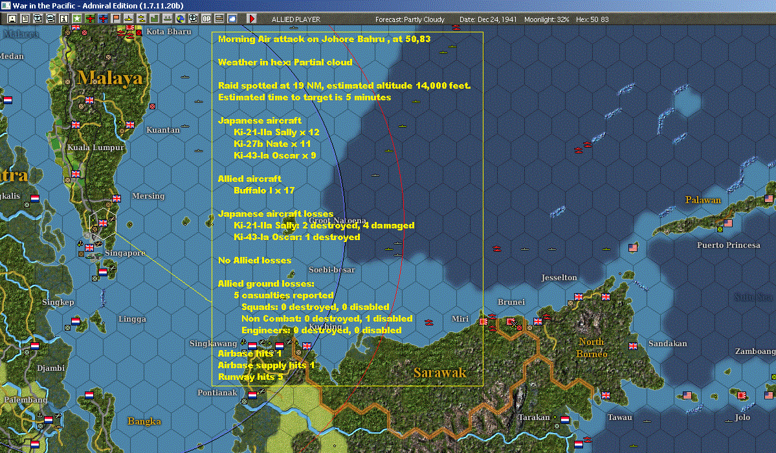Open the globe icon in the toolbar
776x453 pixels.
click(181, 19)
